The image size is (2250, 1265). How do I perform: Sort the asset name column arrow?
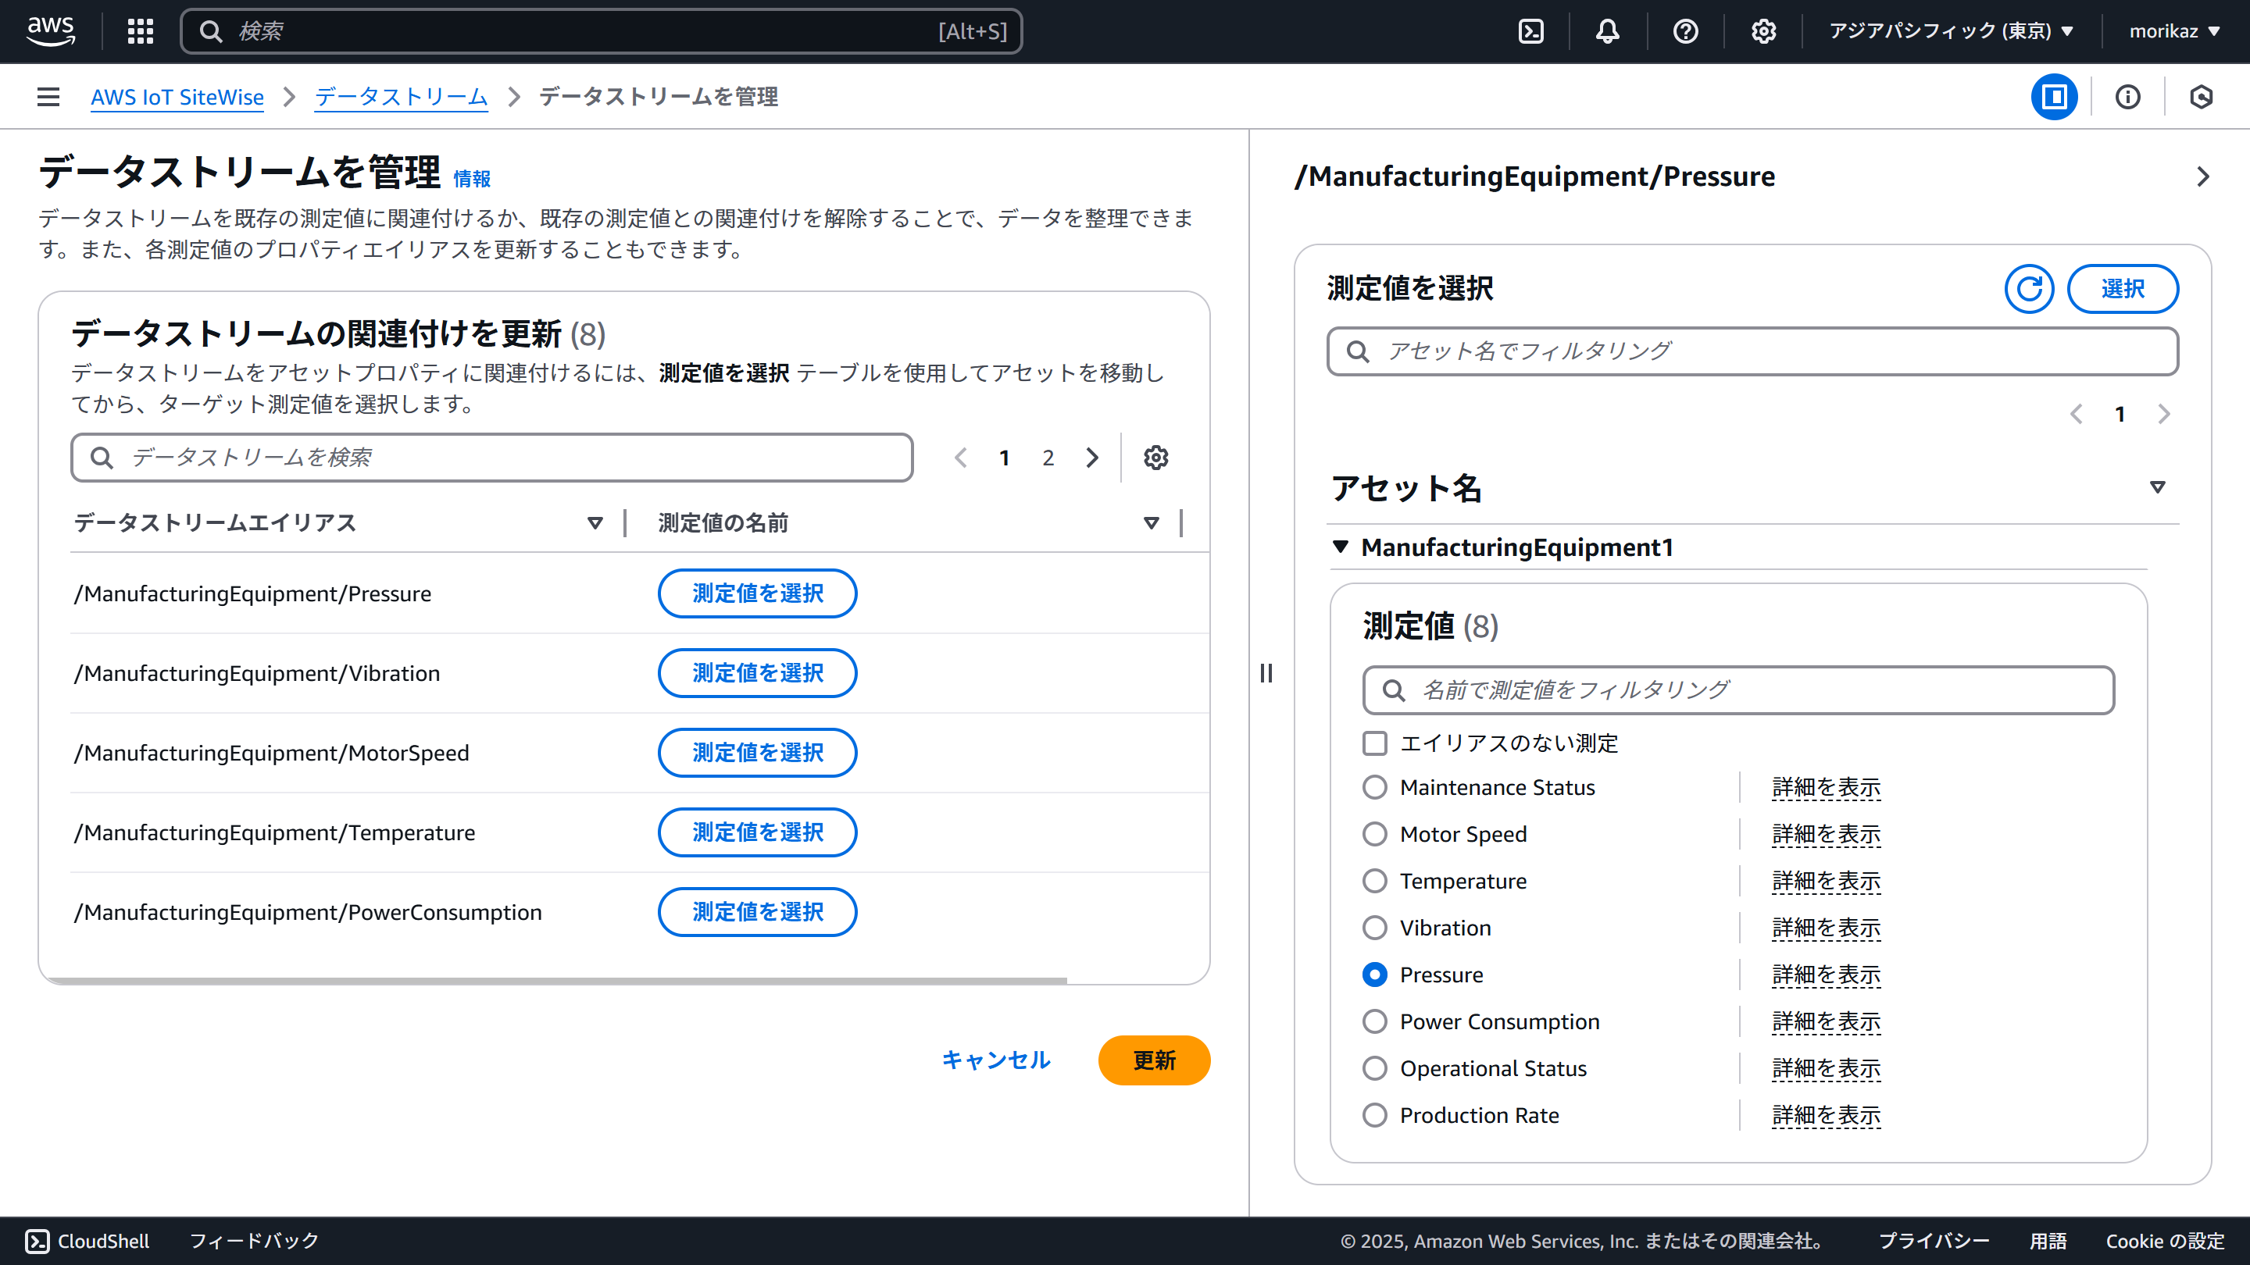(x=2157, y=487)
